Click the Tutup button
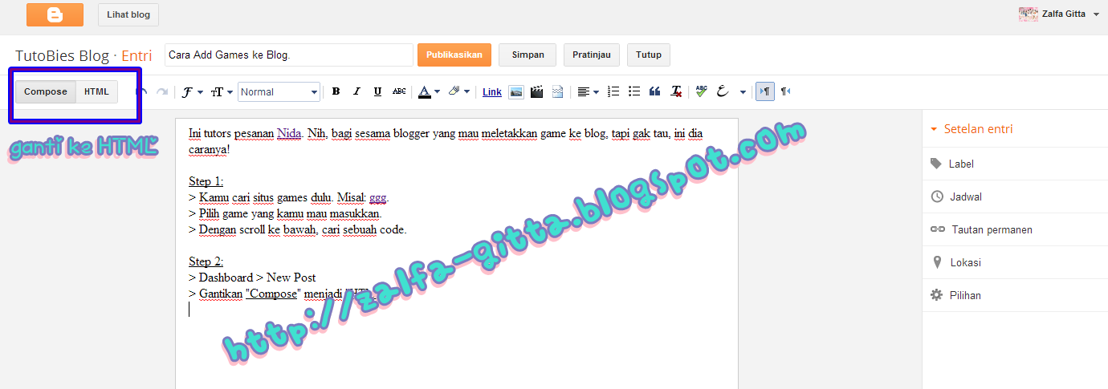This screenshot has width=1108, height=389. coord(649,55)
